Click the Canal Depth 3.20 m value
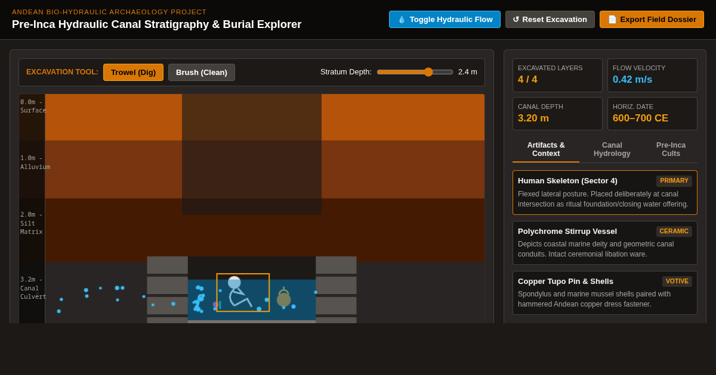716x375 pixels. click(533, 118)
